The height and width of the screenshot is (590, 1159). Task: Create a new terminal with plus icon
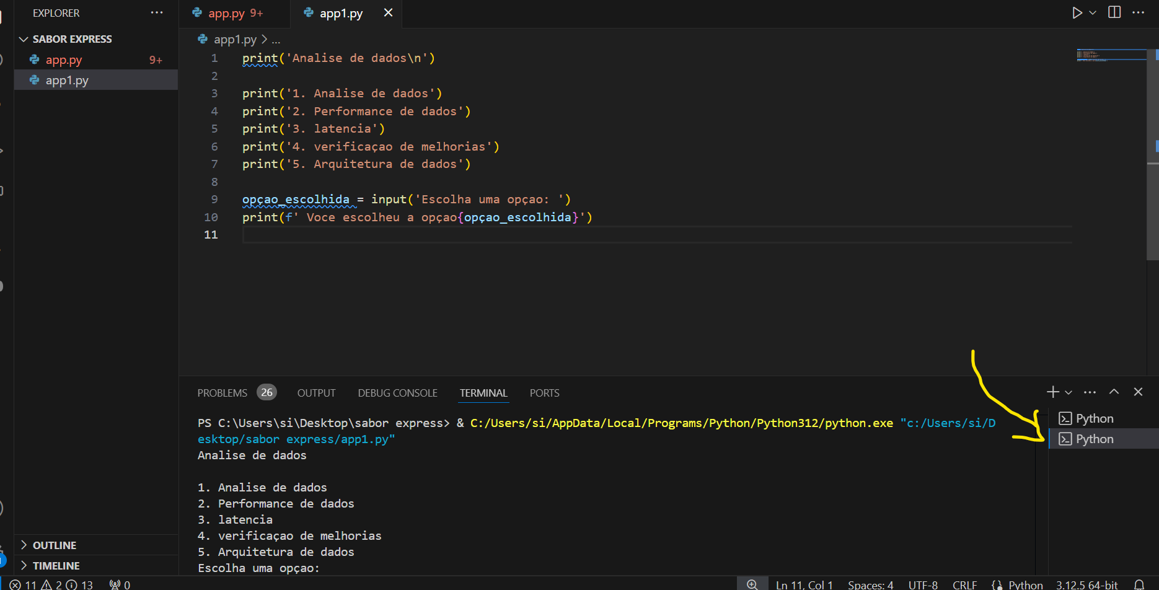1052,392
